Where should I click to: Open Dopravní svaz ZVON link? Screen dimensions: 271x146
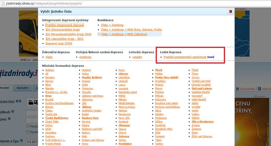[59, 43]
